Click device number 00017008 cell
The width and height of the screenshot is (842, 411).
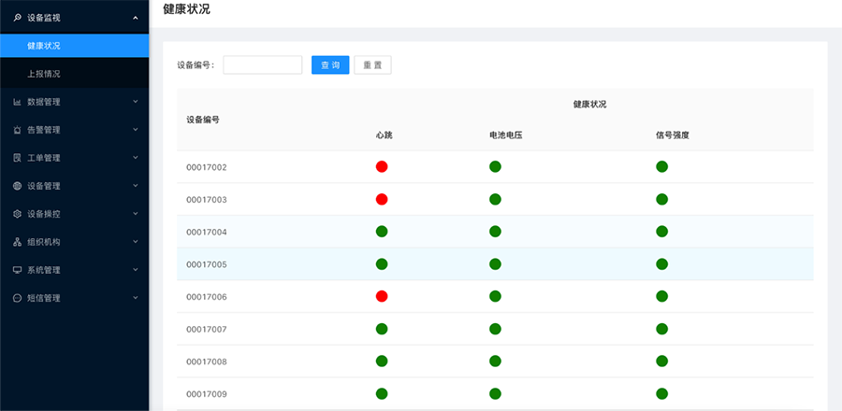[207, 361]
